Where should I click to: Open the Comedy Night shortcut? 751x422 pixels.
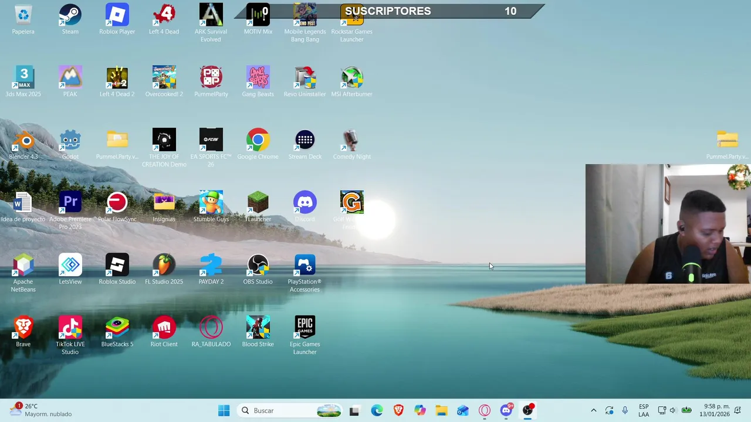(x=351, y=144)
